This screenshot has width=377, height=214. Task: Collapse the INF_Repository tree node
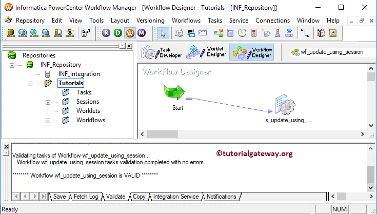point(12,65)
